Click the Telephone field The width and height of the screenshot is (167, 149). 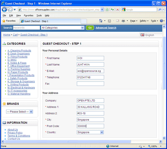[90, 77]
